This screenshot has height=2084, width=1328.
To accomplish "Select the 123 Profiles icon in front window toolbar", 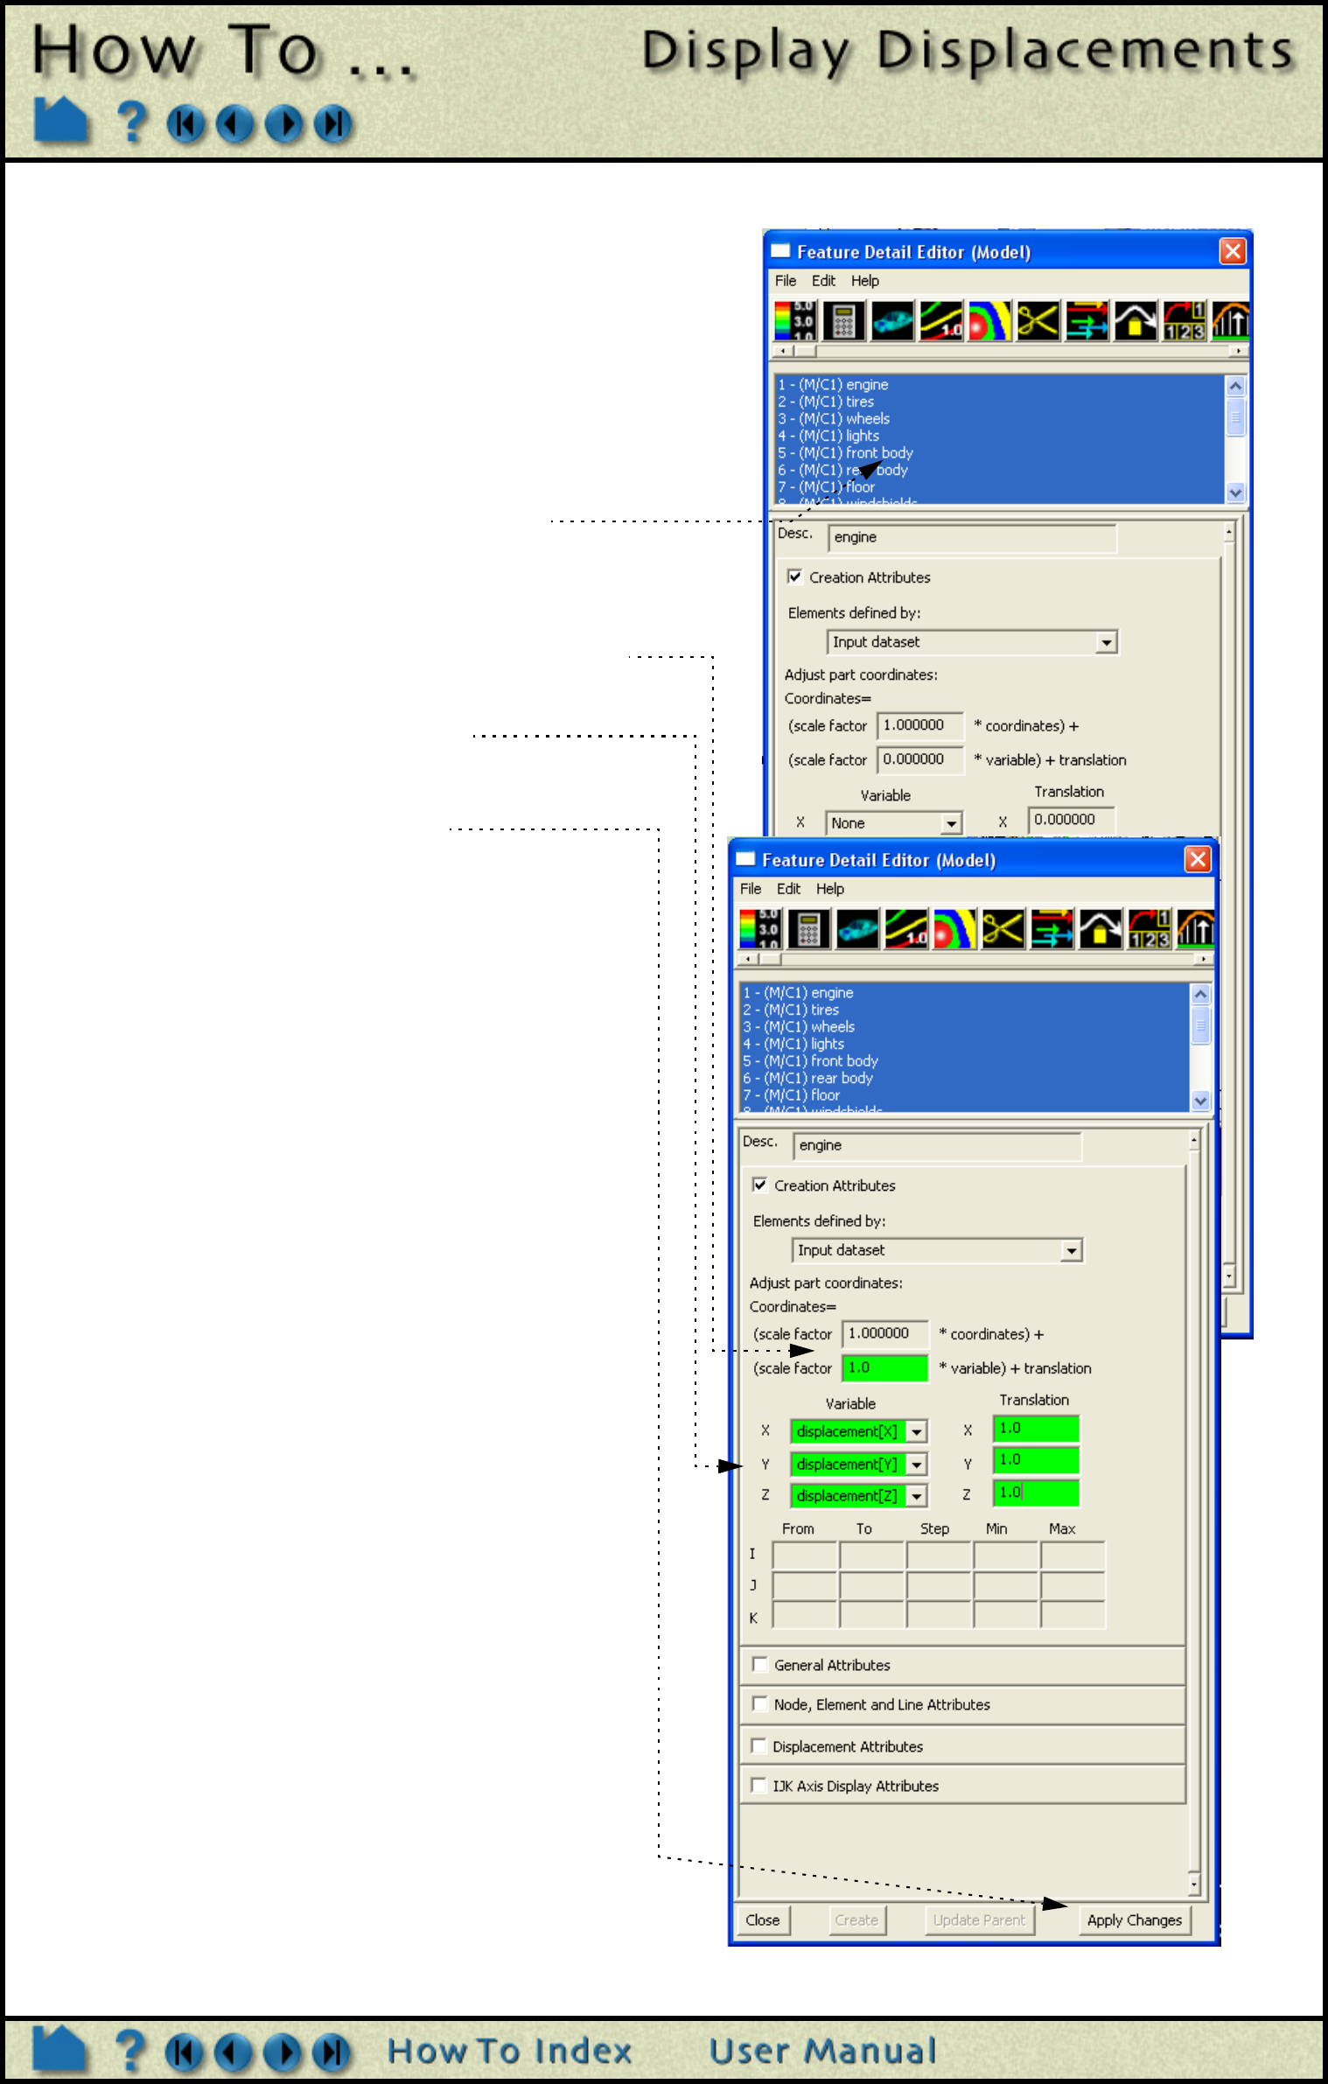I will click(x=1150, y=928).
